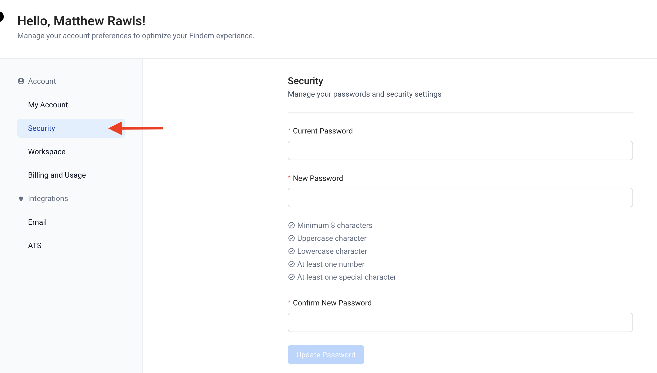This screenshot has width=657, height=373.
Task: Click the Integrations plug icon
Action: coord(21,199)
